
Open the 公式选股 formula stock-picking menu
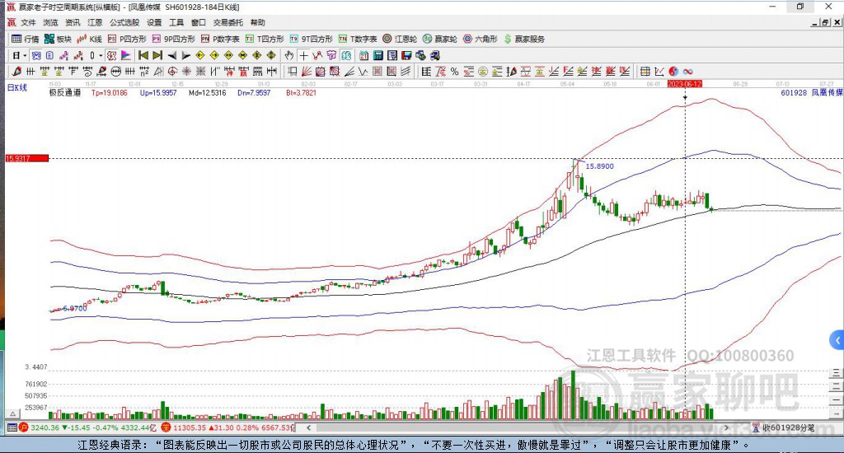pos(124,22)
